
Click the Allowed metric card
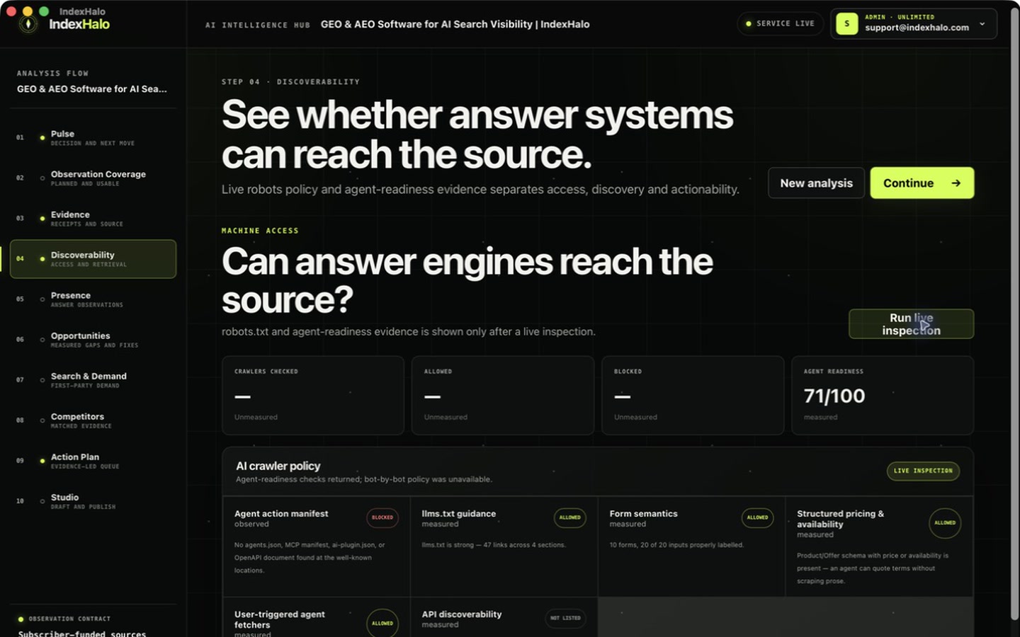point(502,395)
